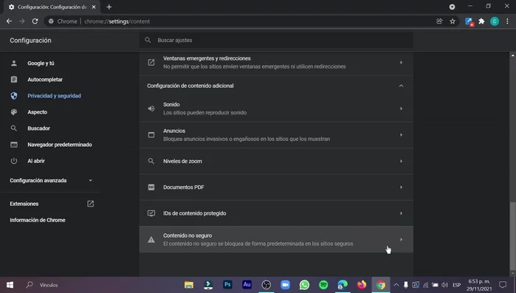Open Photoshop from the taskbar
Screen dimensions: 516x293
pos(227,285)
